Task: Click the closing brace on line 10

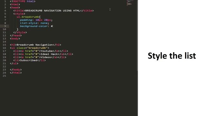Action: [x=17, y=29]
